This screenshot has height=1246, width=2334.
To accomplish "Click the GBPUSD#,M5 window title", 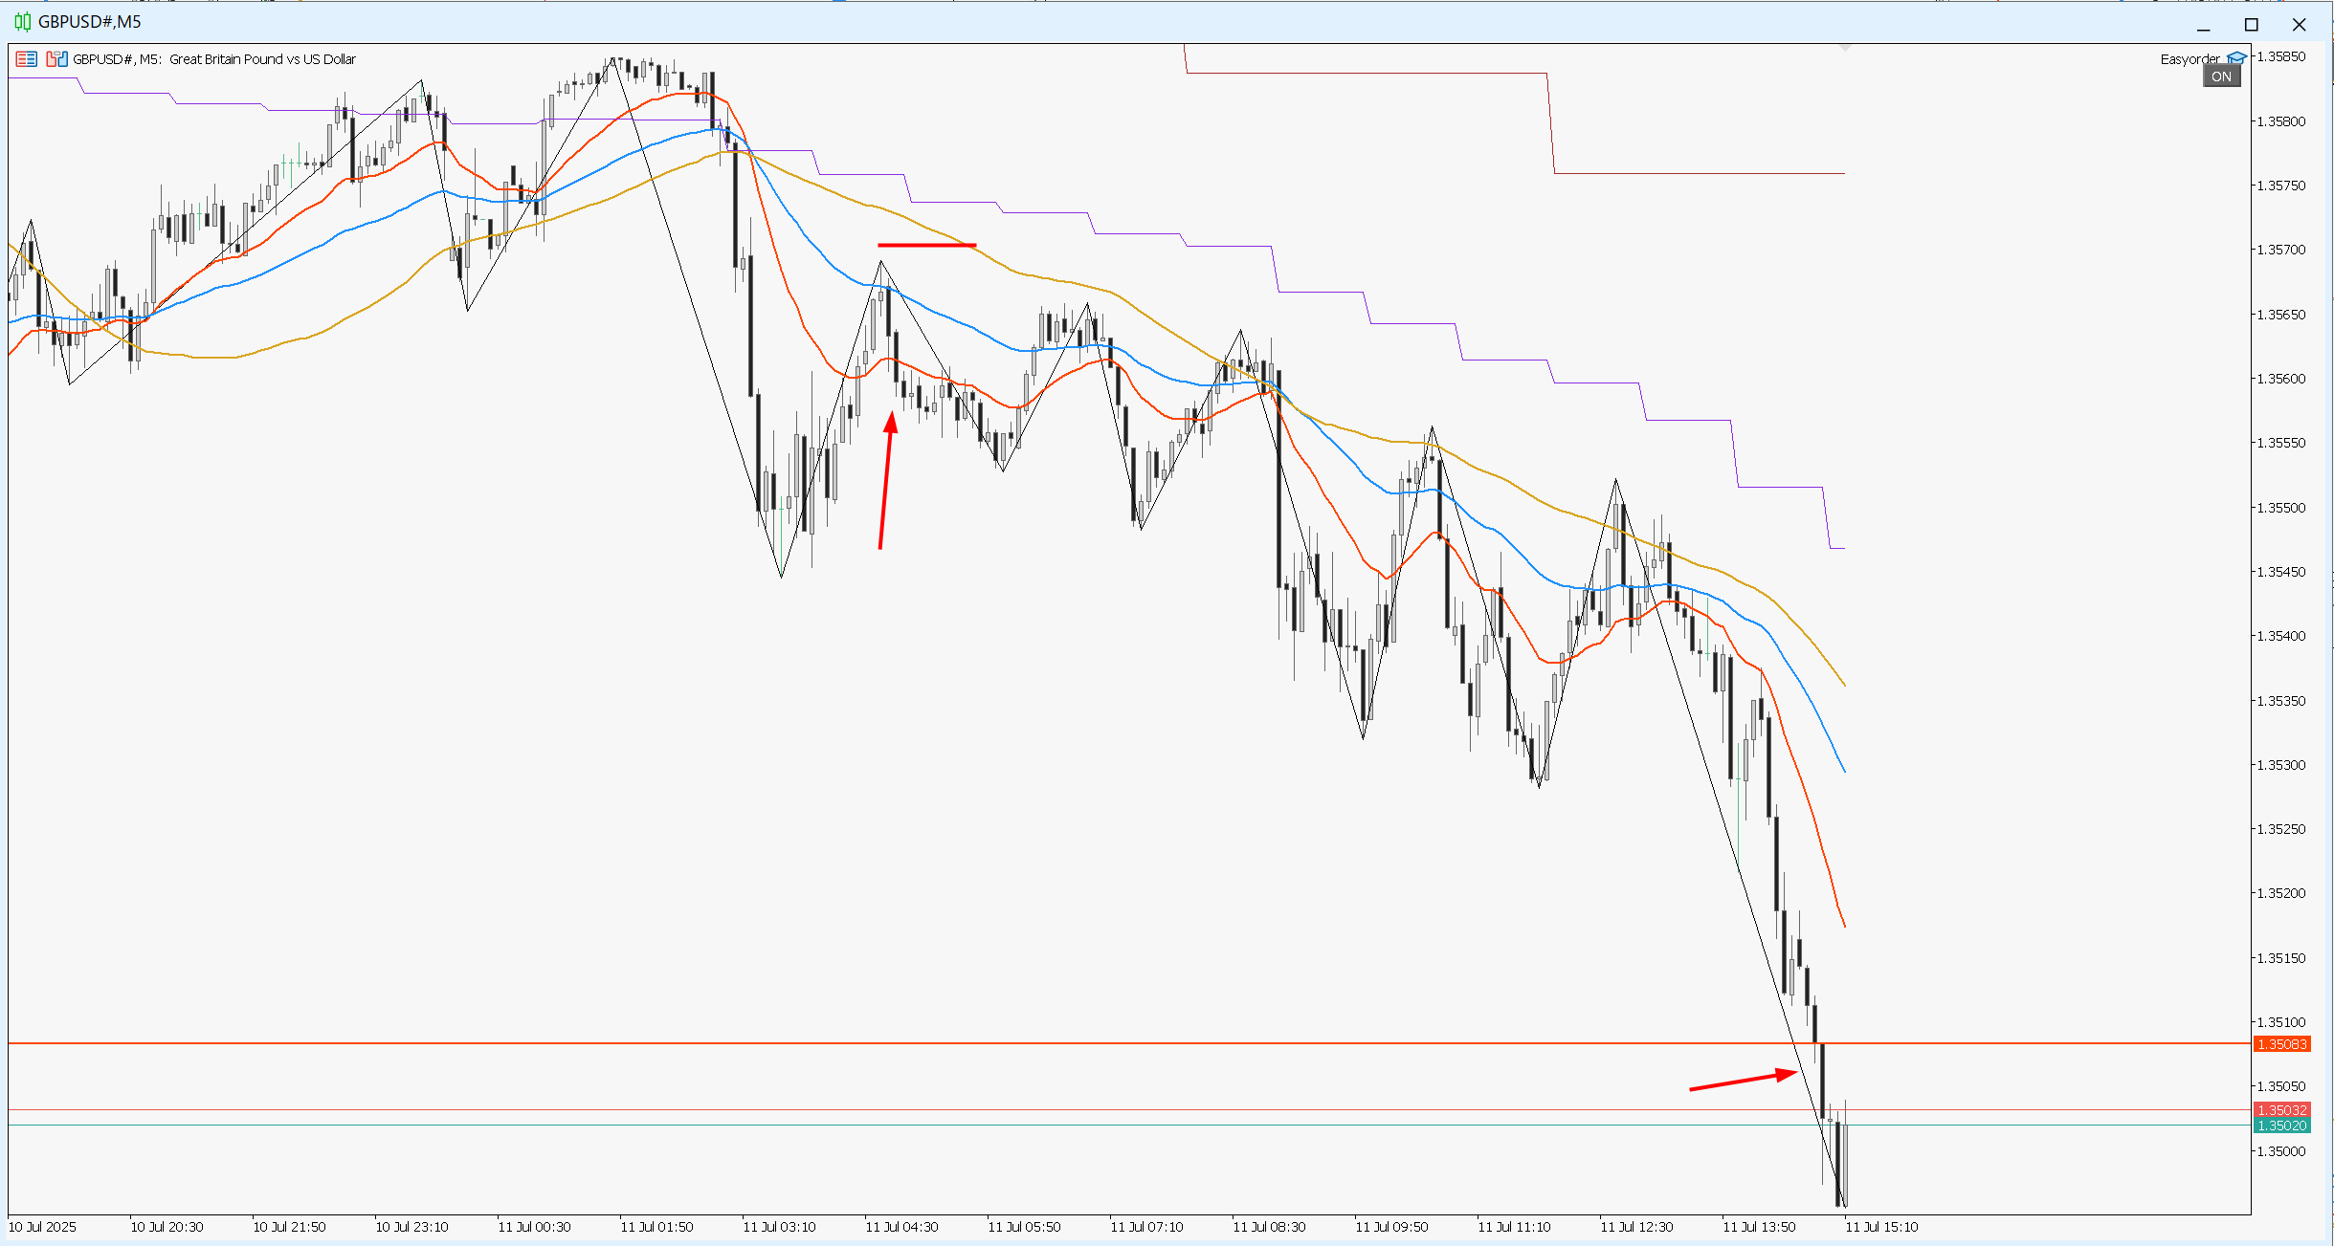I will pos(90,21).
